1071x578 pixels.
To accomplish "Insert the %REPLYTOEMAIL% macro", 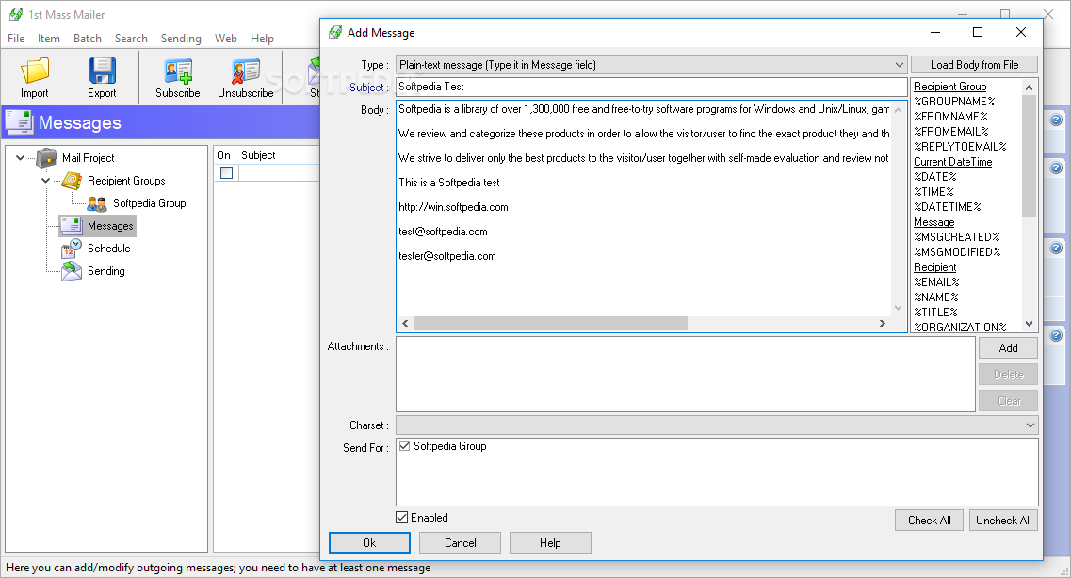I will point(960,147).
